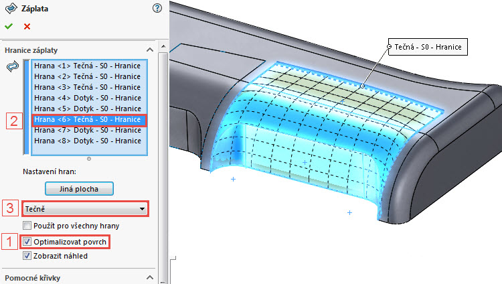The width and height of the screenshot is (502, 284).
Task: Select Hrana <1> Tečná in edge list
Action: (x=89, y=66)
